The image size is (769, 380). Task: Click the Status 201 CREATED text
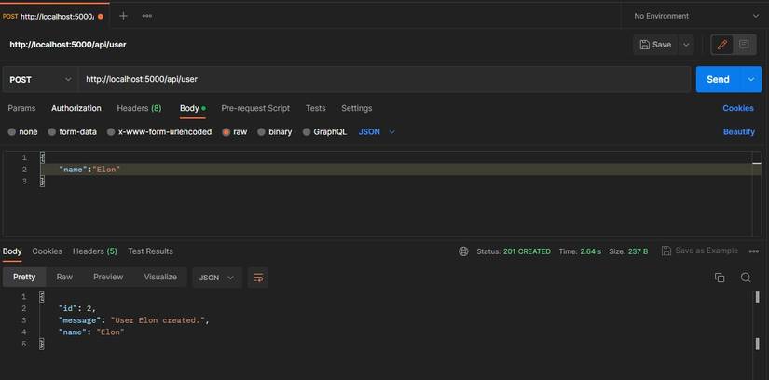point(514,251)
